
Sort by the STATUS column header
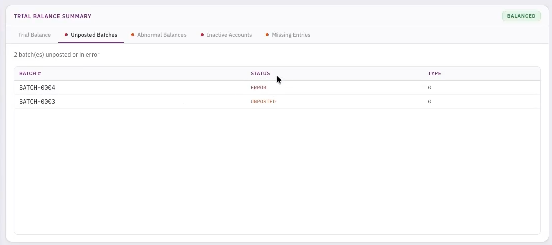coord(260,74)
